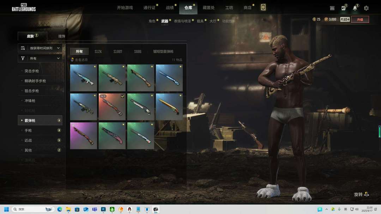Filter skins by S1897
The width and height of the screenshot is (381, 214).
(x=118, y=51)
